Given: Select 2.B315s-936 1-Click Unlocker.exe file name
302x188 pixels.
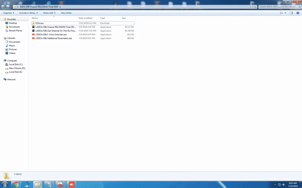Looking at the screenshot, I should tap(51, 34).
